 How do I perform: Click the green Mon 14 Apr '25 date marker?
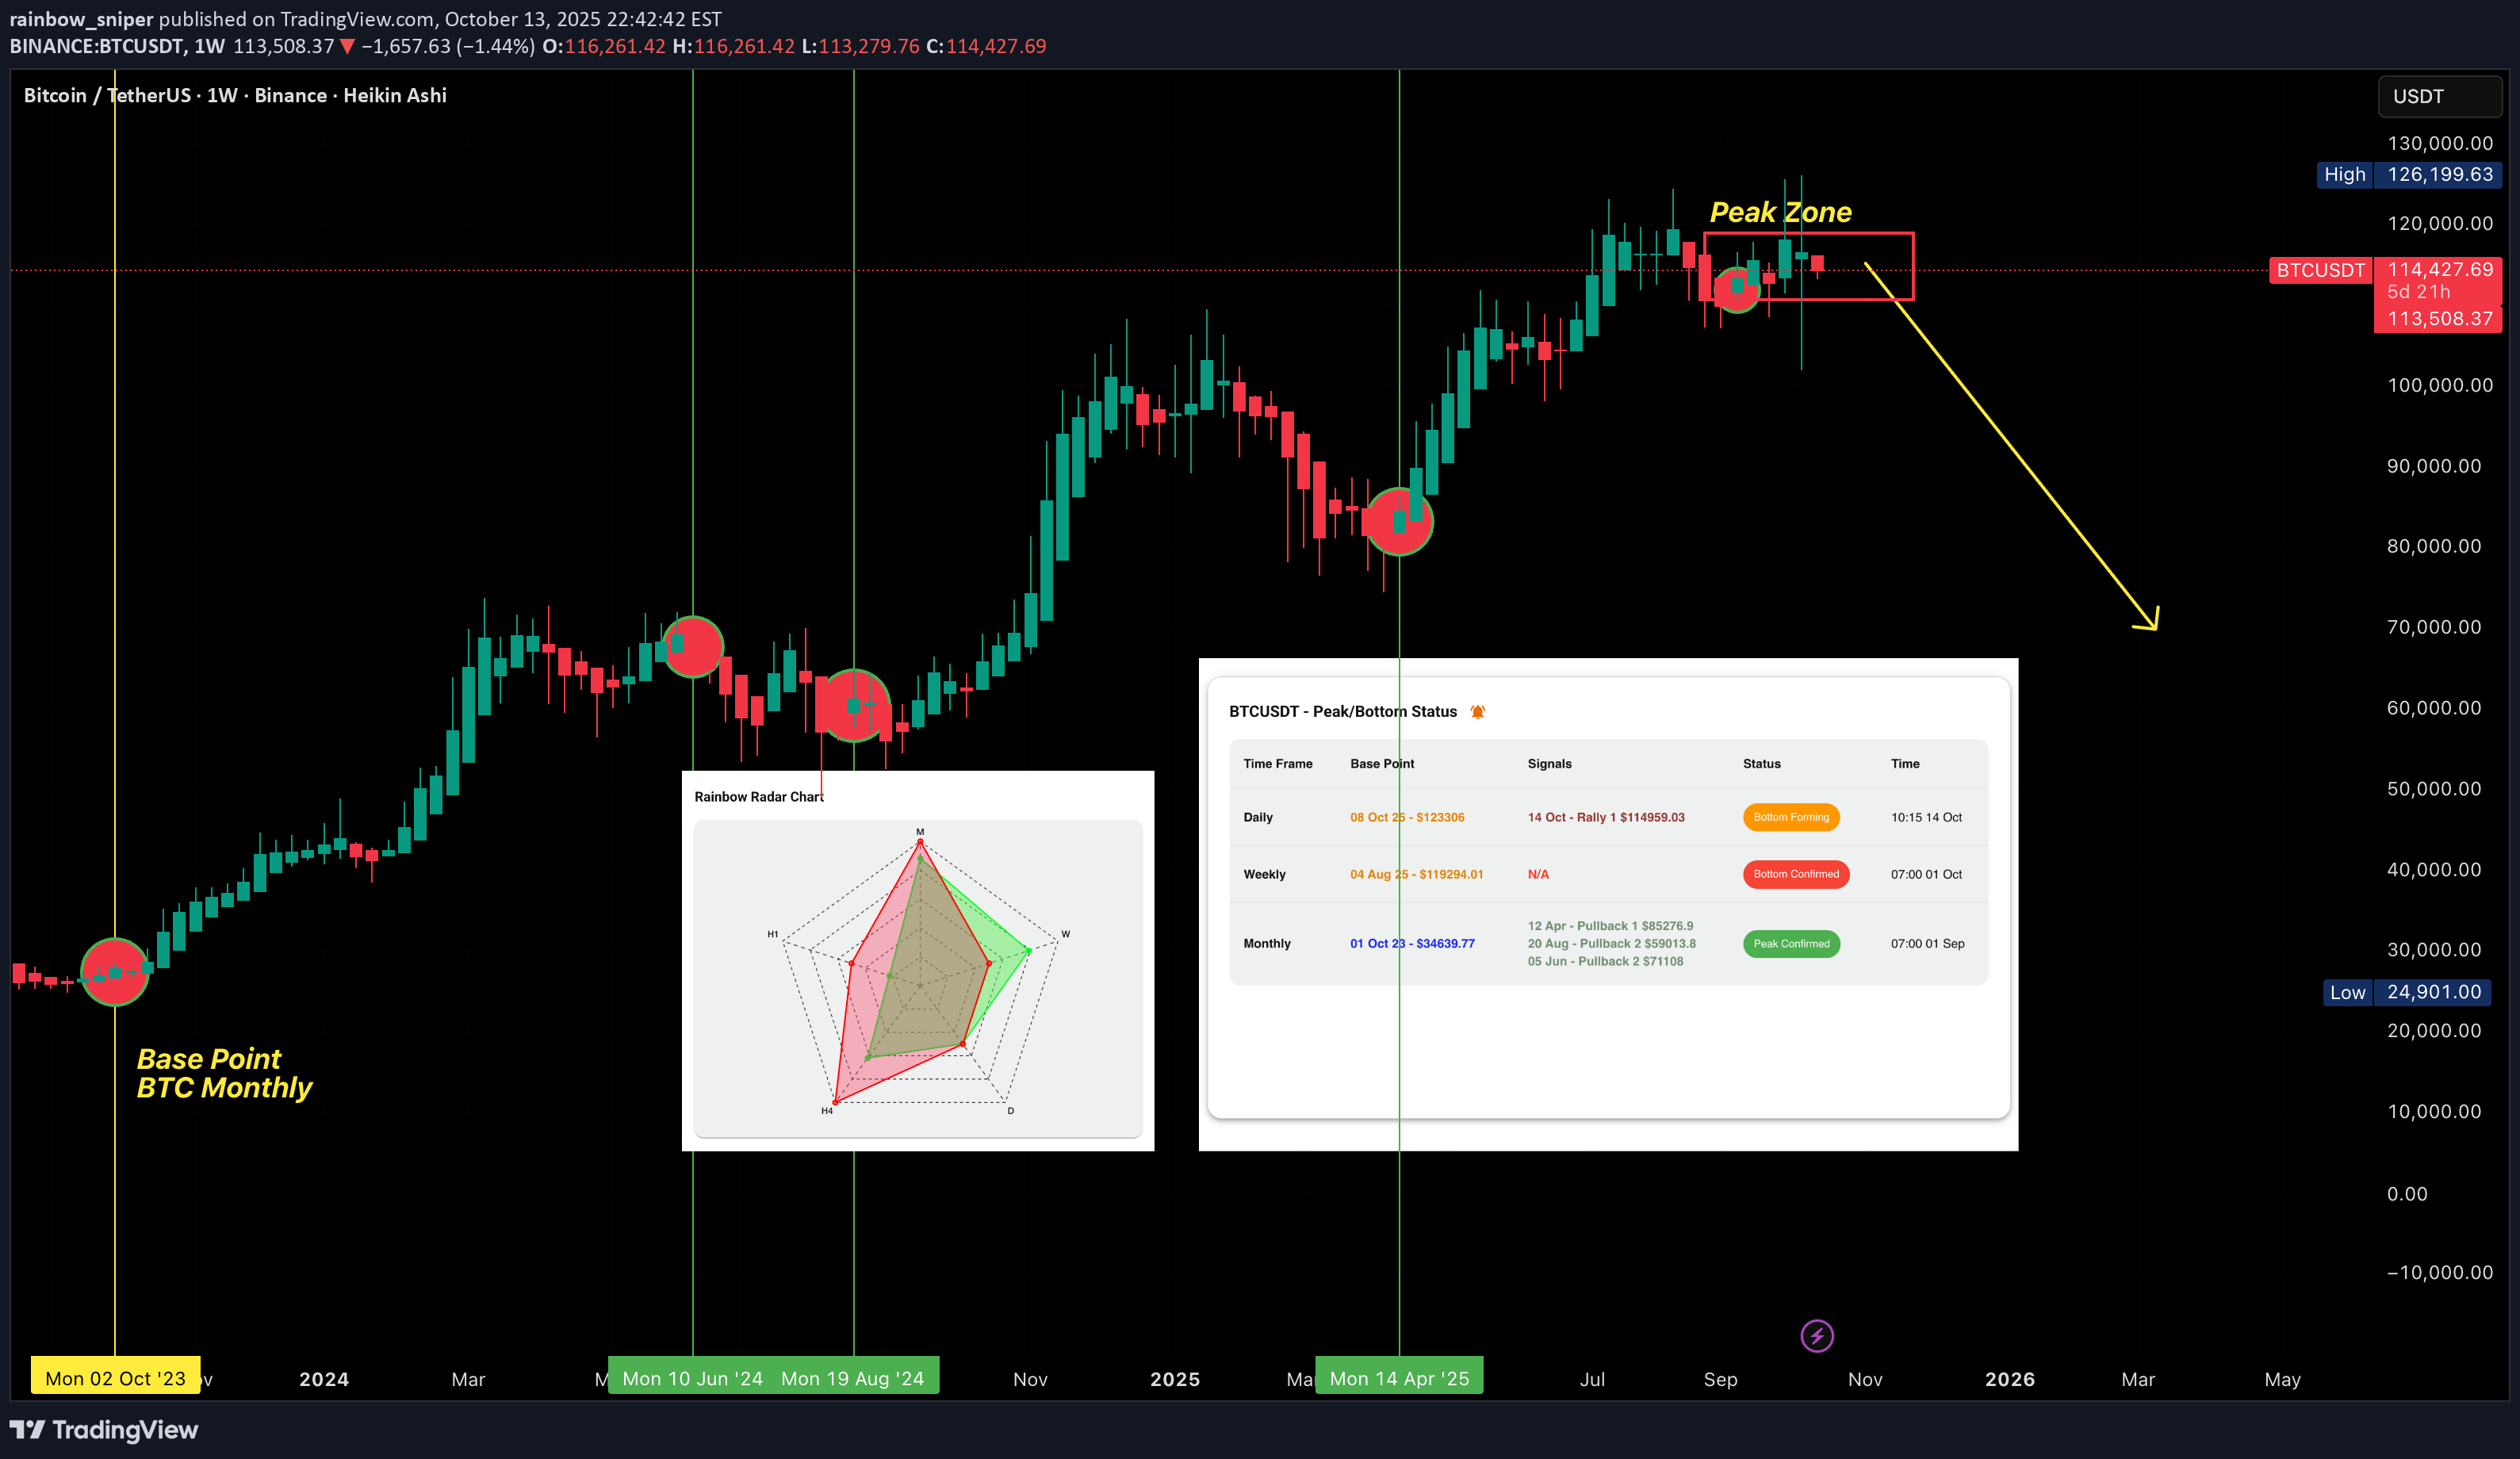click(x=1399, y=1376)
